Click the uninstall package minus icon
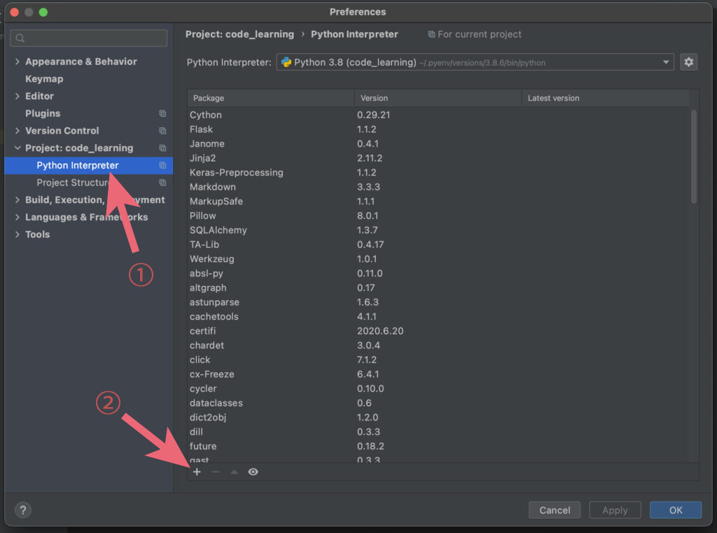This screenshot has height=533, width=717. [x=216, y=472]
